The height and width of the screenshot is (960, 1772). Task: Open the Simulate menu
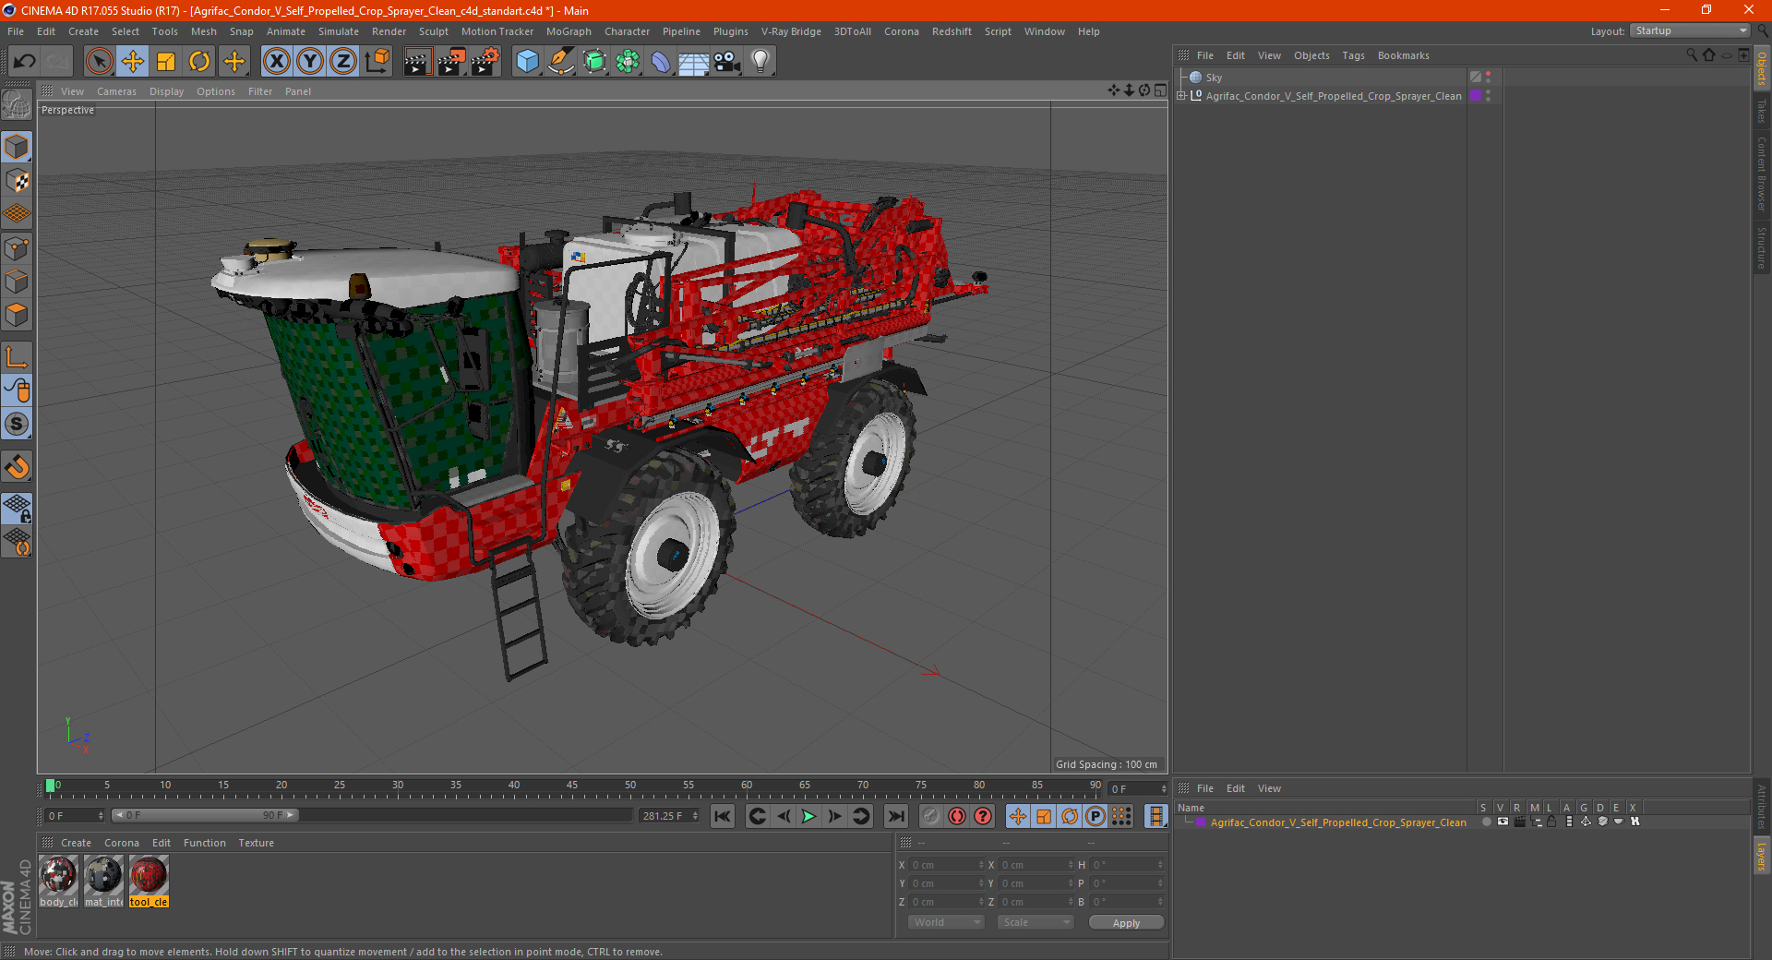point(339,31)
